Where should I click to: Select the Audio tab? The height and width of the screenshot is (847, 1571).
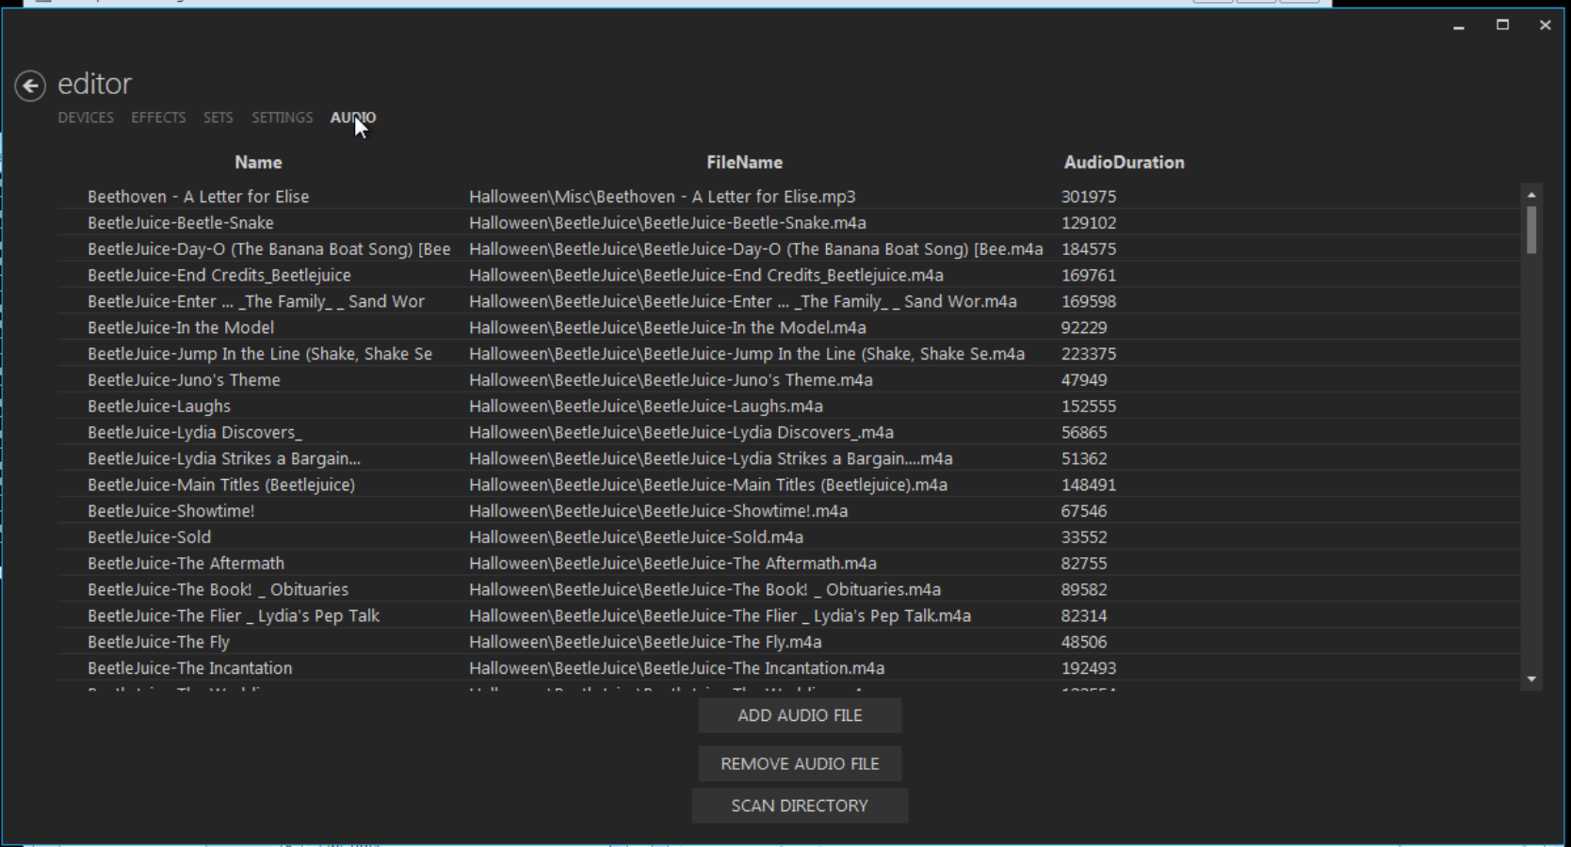click(x=353, y=118)
